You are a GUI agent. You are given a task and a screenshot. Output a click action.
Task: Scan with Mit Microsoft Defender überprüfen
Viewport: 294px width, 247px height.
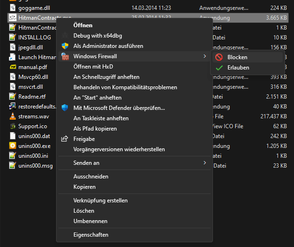[134, 108]
